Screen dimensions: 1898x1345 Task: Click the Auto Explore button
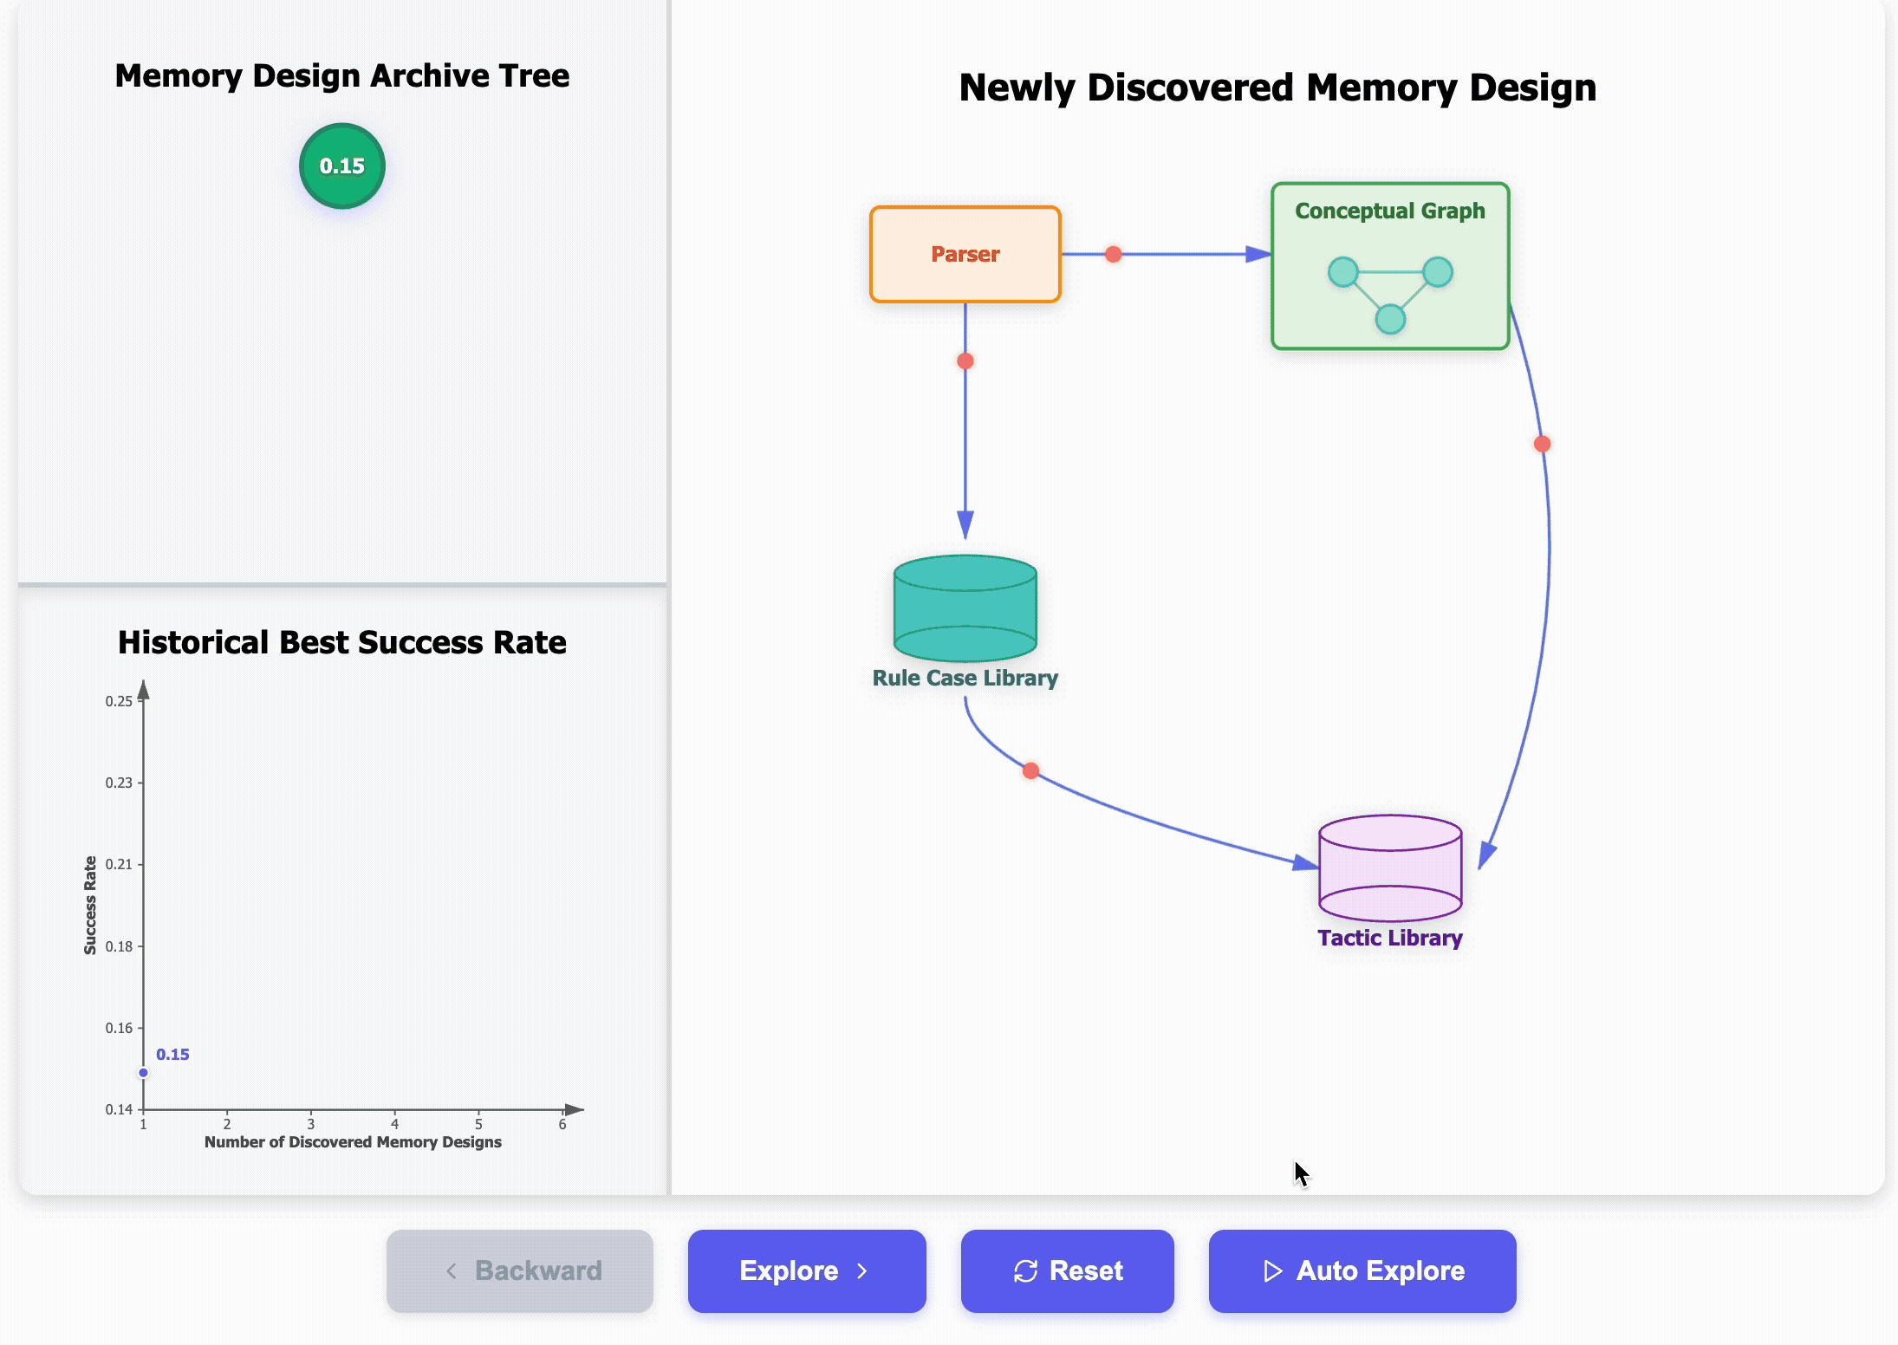coord(1362,1270)
